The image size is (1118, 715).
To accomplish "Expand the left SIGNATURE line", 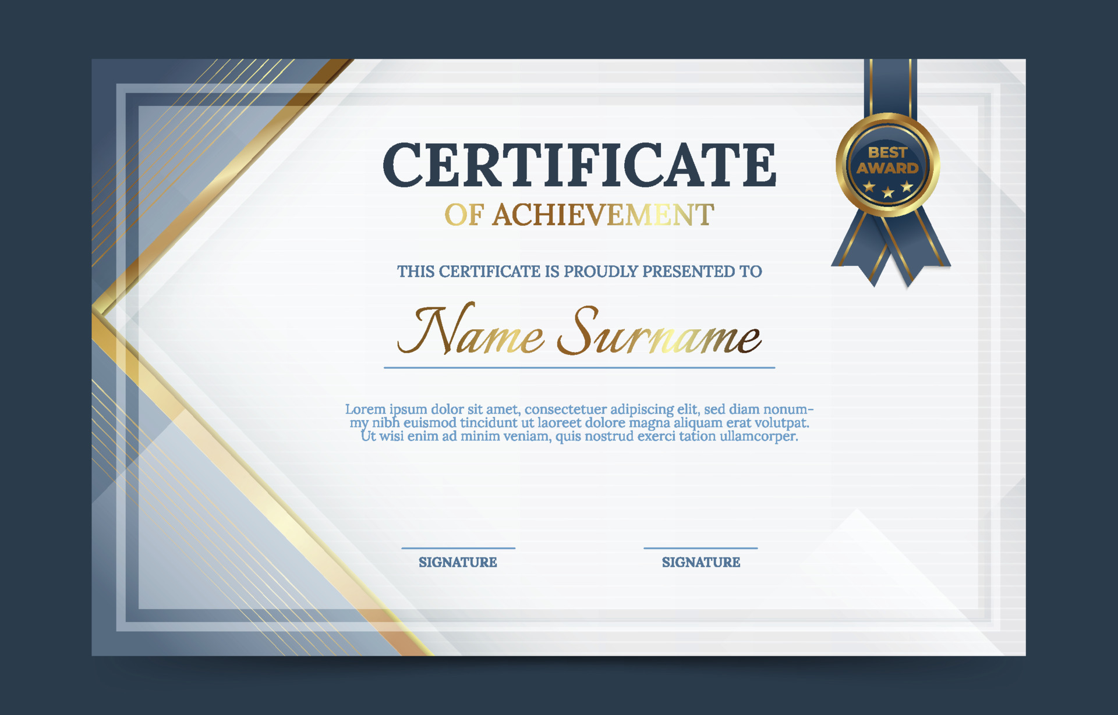I will [458, 547].
